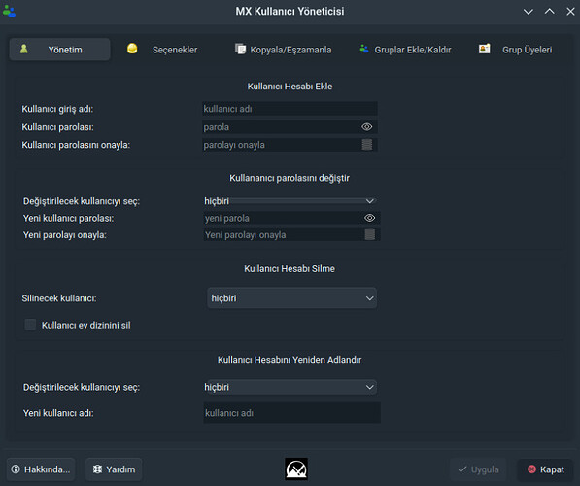
Task: Expand the Silinecek kullanıcı dropdown
Action: 291,298
